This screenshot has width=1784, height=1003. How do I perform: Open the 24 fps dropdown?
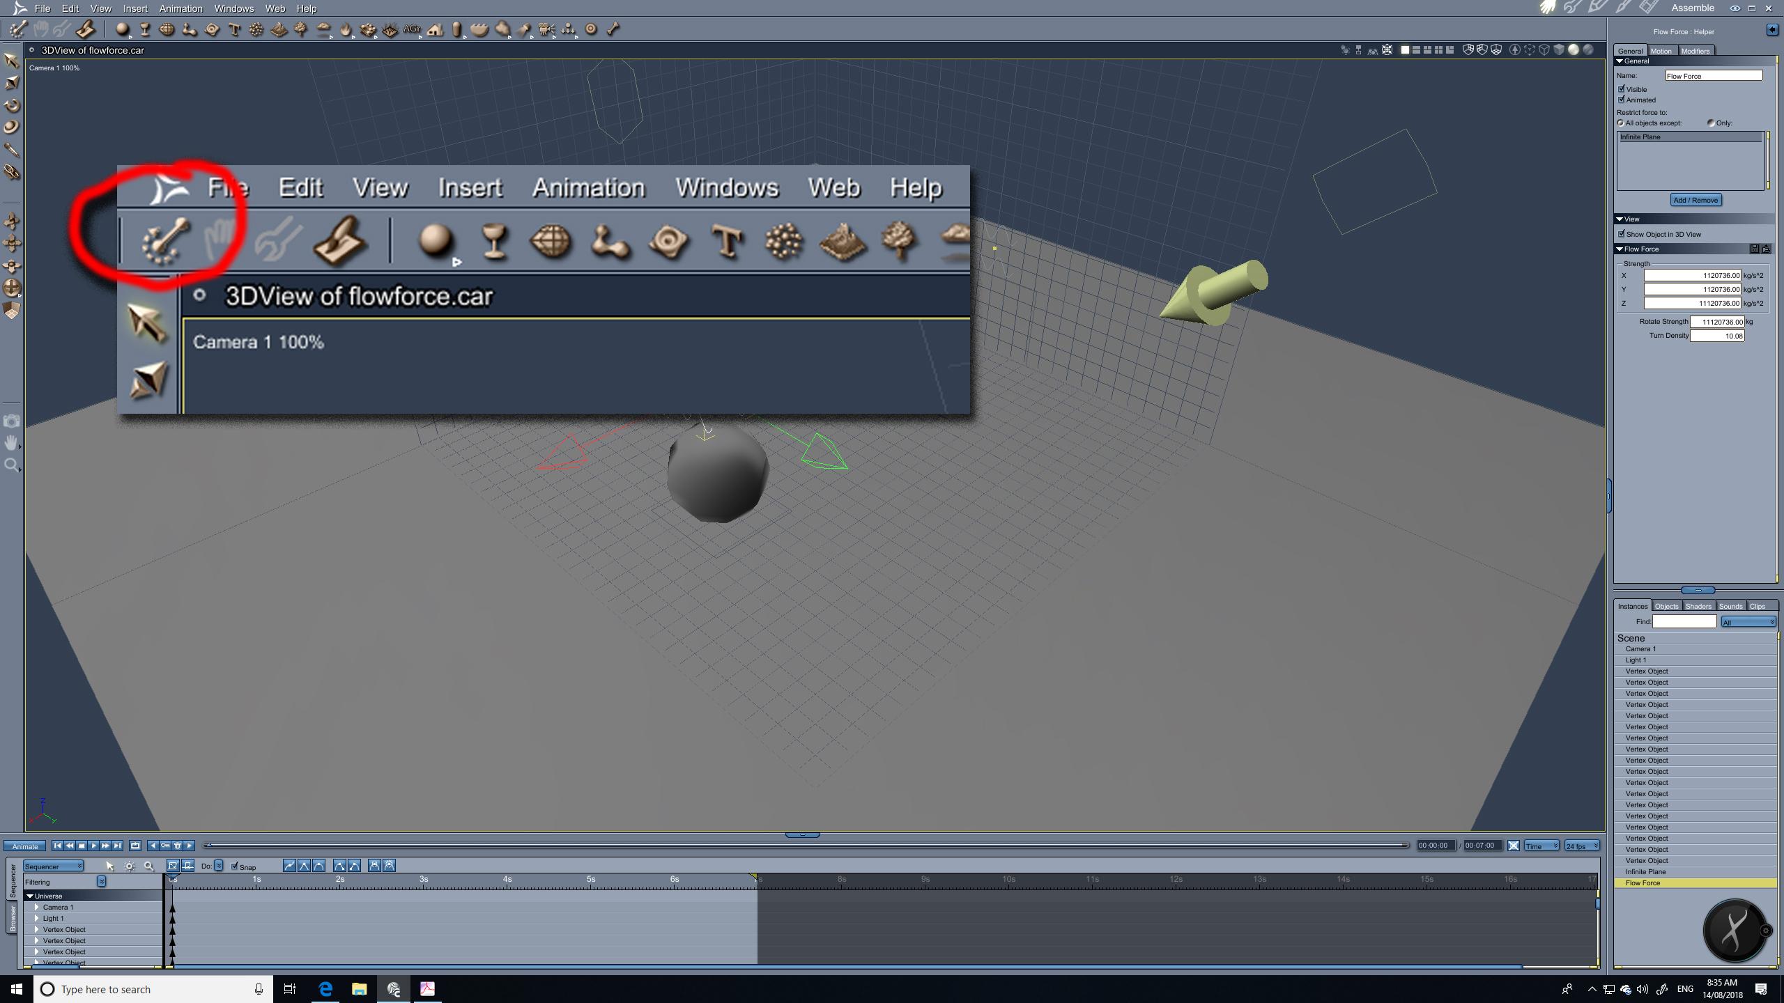pos(1582,846)
